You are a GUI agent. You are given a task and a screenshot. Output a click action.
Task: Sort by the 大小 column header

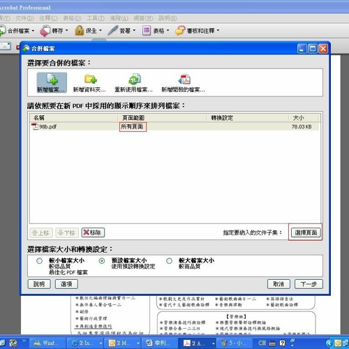click(304, 118)
